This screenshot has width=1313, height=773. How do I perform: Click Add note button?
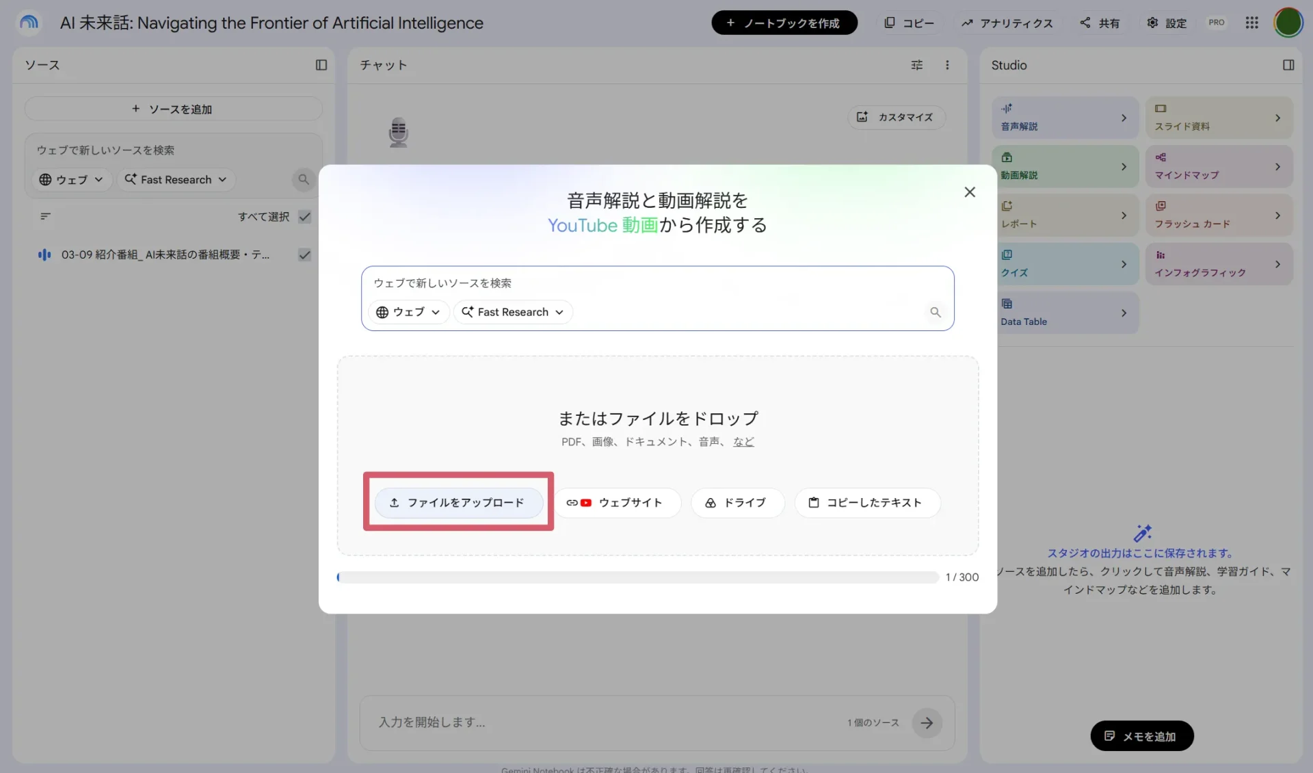coord(1142,736)
